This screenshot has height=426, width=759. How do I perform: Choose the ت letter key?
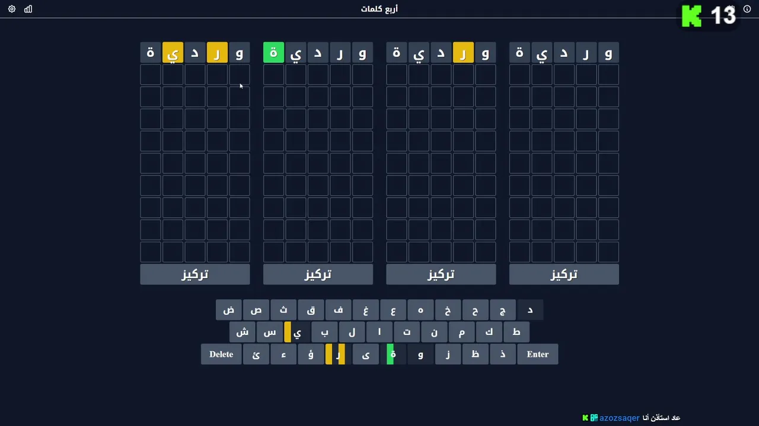tap(407, 333)
